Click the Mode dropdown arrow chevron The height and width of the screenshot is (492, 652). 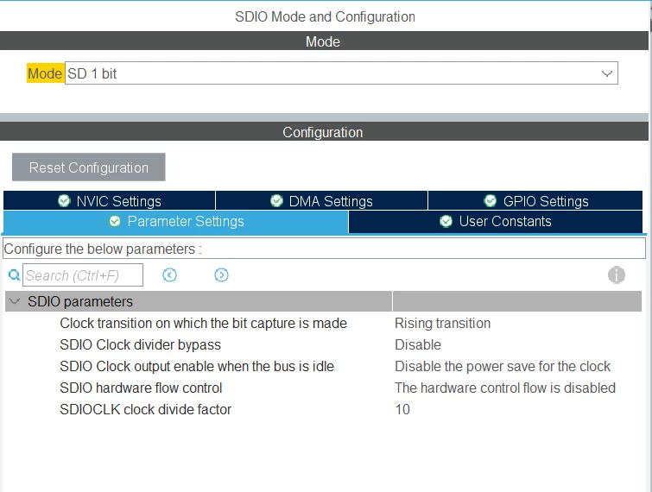pos(607,73)
